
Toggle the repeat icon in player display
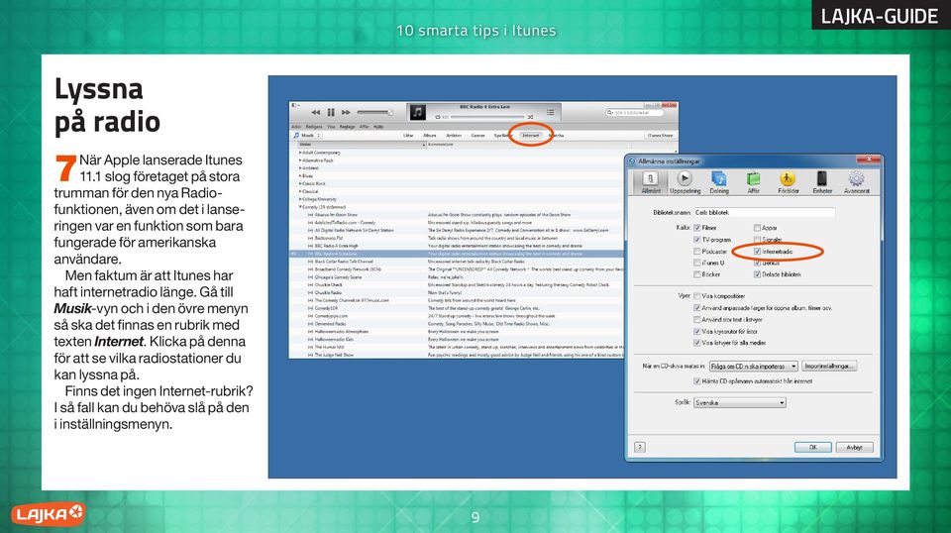coord(438,117)
